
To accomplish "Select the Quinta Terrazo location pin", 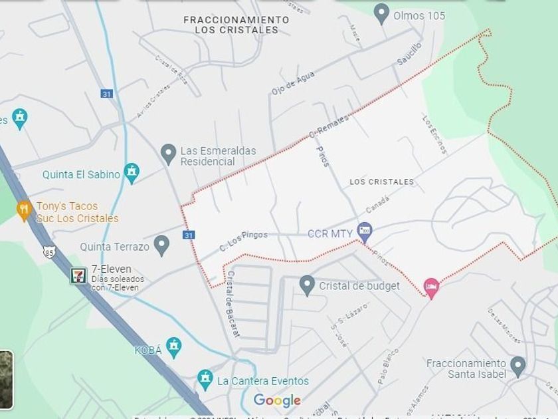I will [162, 245].
